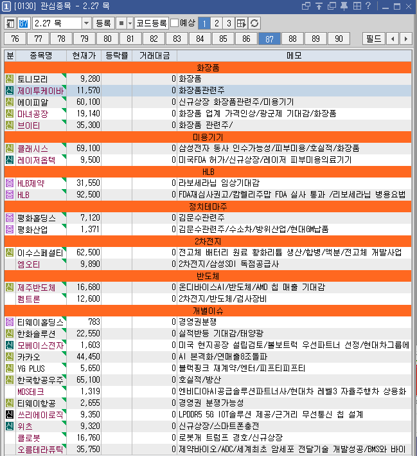Toggle the 예상 checkbox
Viewport: 417px width, 456px height.
[x=175, y=23]
